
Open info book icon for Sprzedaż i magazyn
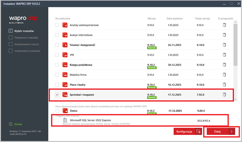coord(225,95)
